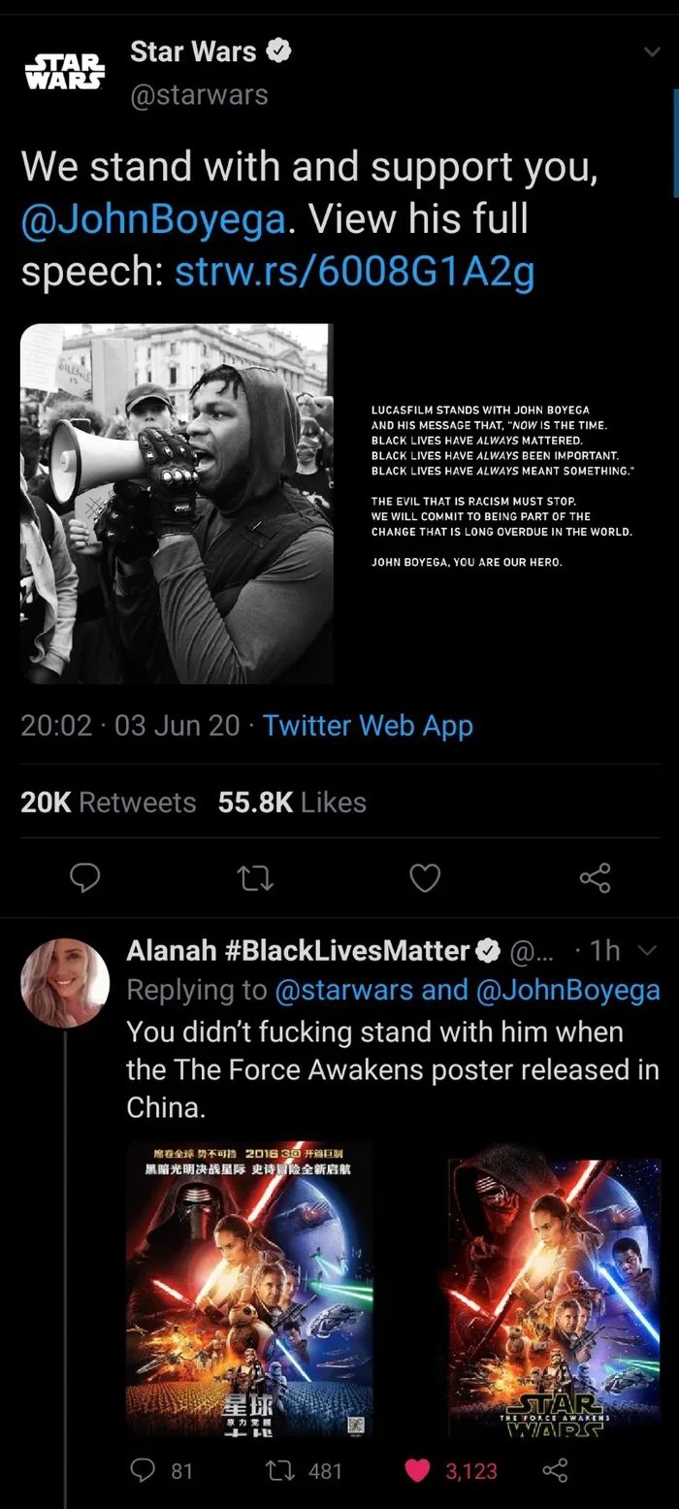Like the Star Wars tweet

[x=425, y=878]
